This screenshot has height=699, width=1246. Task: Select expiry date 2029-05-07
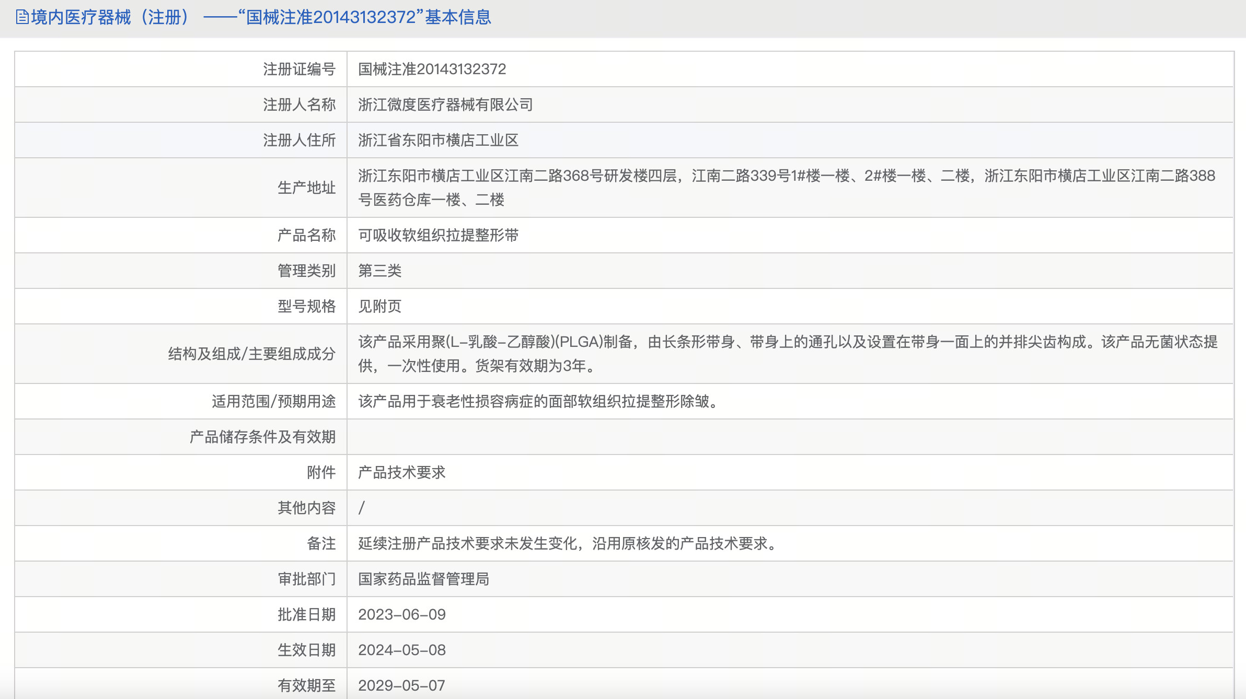pyautogui.click(x=401, y=685)
